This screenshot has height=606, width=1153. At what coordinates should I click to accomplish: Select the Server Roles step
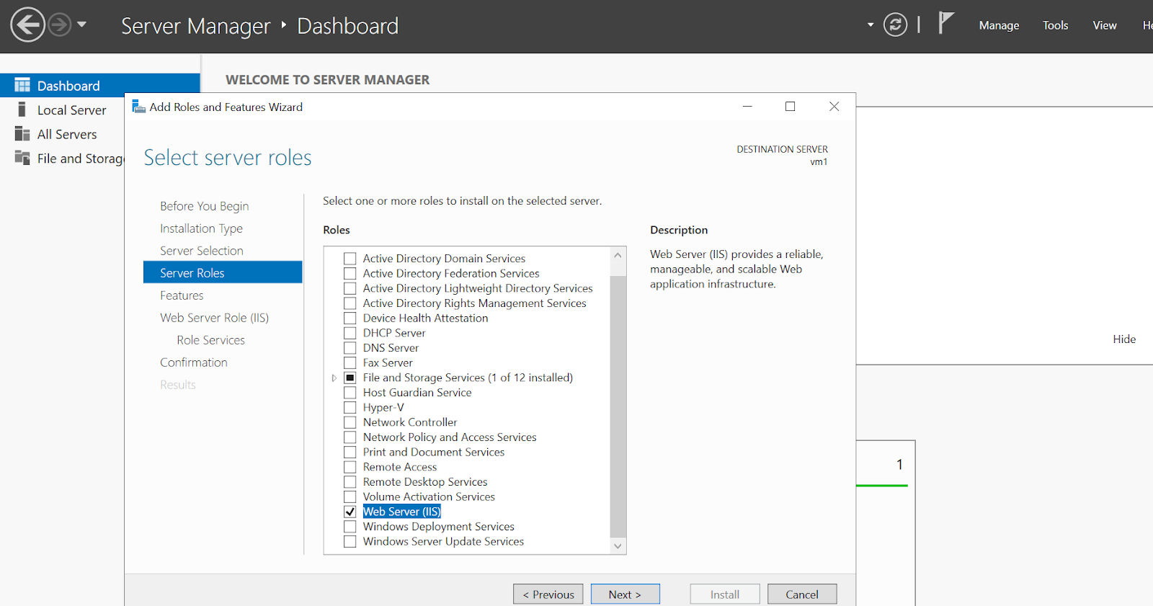click(x=223, y=272)
